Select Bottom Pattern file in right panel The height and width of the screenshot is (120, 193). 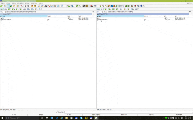pyautogui.click(x=103, y=20)
